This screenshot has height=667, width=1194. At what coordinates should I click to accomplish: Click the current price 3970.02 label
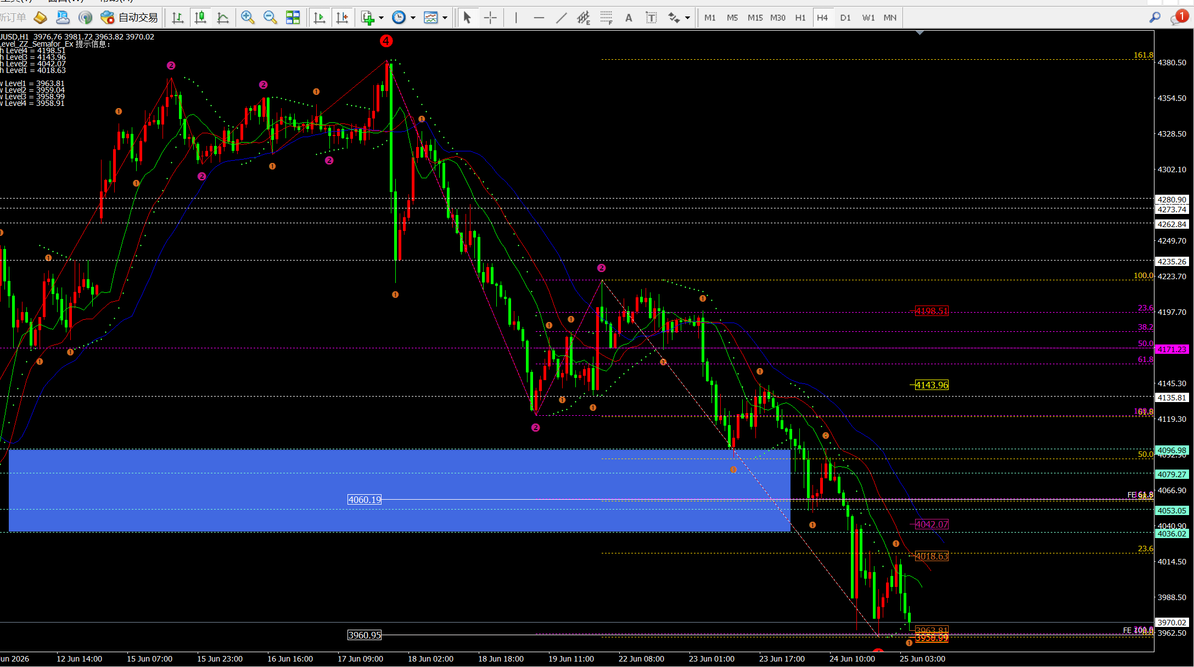tap(1172, 623)
